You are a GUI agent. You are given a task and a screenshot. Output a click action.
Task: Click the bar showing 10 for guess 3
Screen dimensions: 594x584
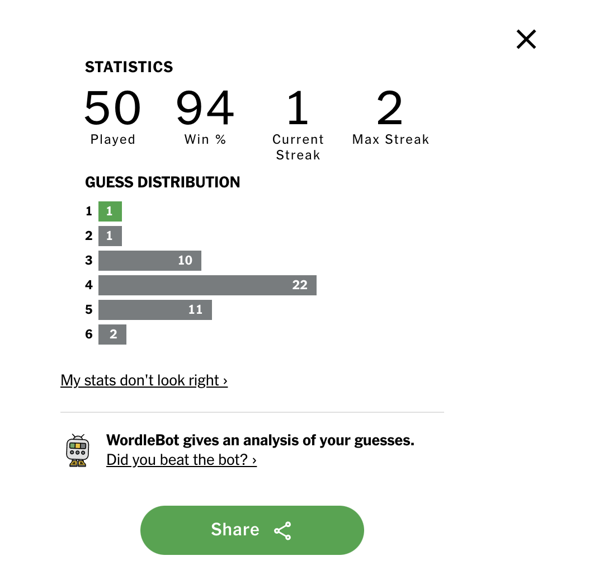(150, 260)
